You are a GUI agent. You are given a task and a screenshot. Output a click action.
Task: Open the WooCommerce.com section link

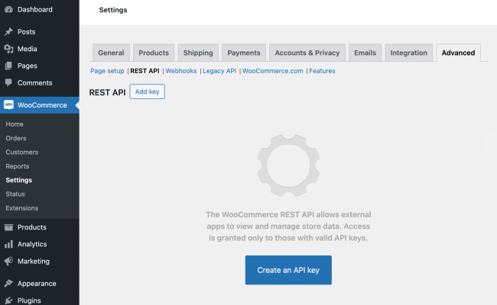click(273, 71)
